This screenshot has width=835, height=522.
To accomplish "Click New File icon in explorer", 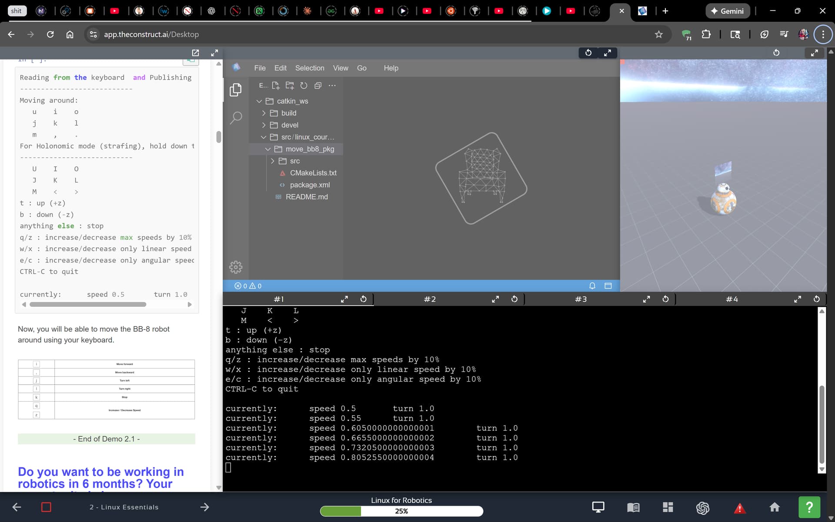I will [x=276, y=85].
